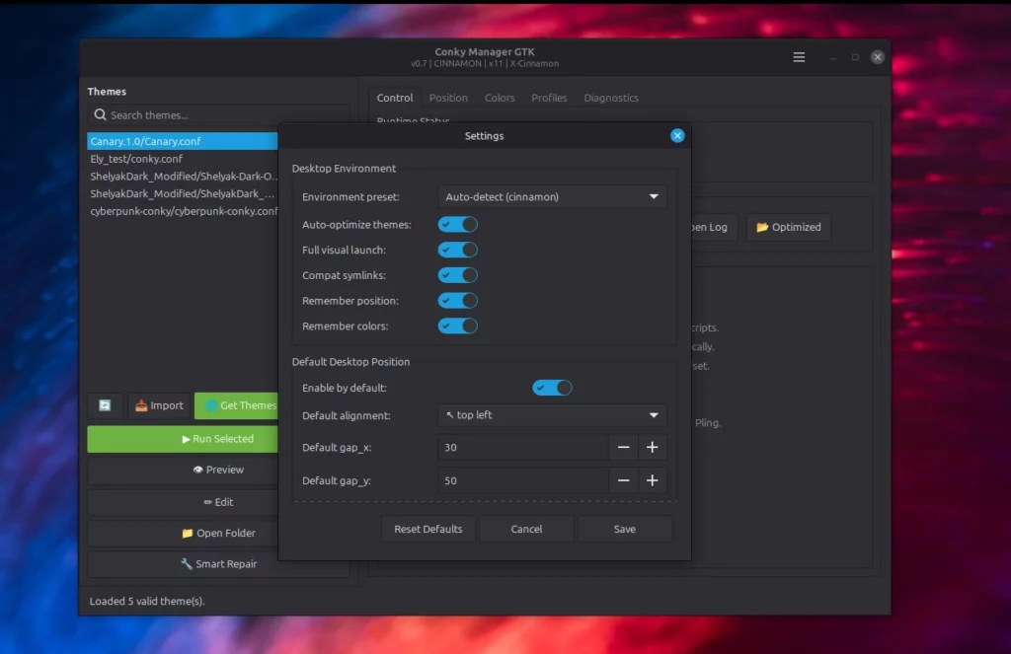The width and height of the screenshot is (1011, 654).
Task: Click Run Selected button
Action: pos(183,439)
